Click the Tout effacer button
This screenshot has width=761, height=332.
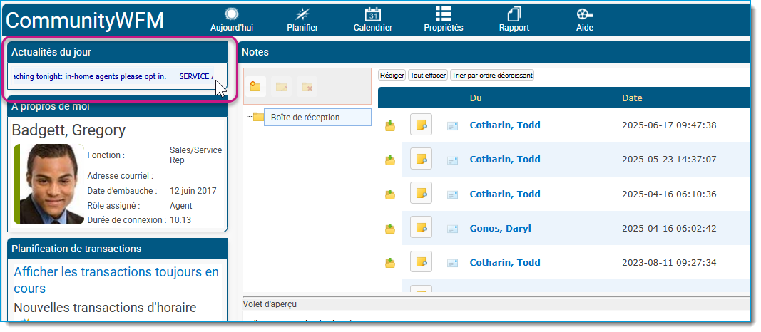point(428,75)
